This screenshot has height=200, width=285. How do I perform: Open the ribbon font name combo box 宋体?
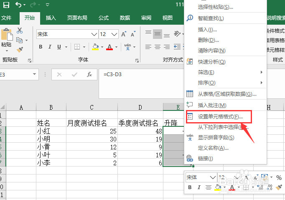point(67,34)
